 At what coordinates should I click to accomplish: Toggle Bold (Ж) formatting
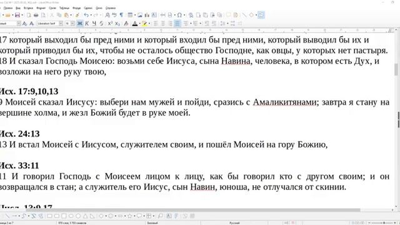(x=80, y=24)
